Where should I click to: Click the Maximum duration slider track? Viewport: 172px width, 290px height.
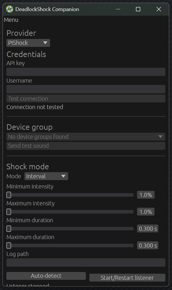tap(70, 245)
